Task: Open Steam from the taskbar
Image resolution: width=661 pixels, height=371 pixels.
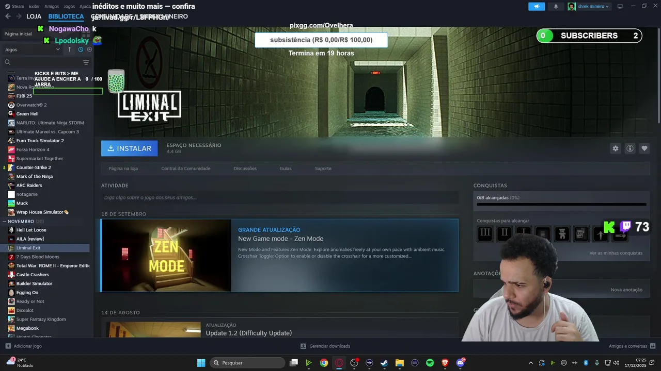Action: [384, 363]
